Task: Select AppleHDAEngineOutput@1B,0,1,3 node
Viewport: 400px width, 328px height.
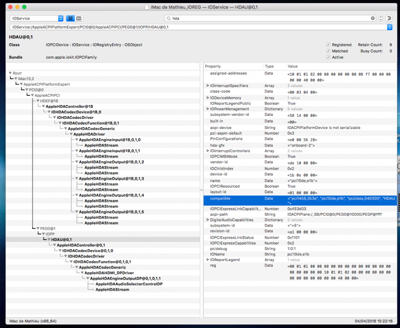Action: click(111, 178)
